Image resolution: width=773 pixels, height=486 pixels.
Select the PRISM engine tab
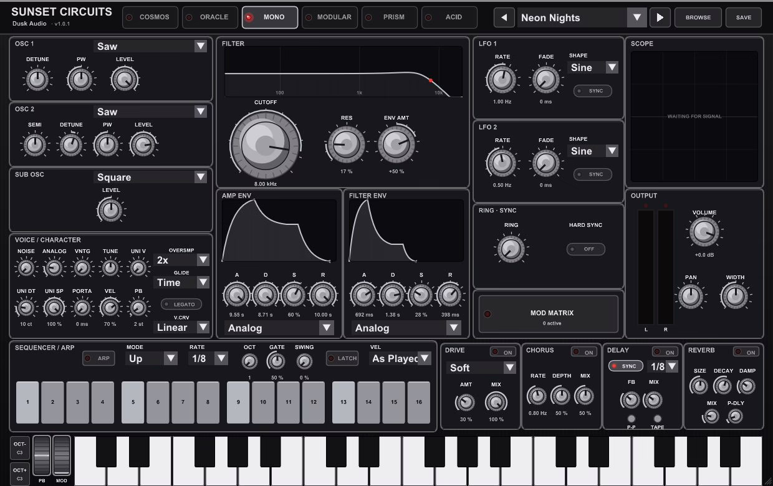(389, 17)
